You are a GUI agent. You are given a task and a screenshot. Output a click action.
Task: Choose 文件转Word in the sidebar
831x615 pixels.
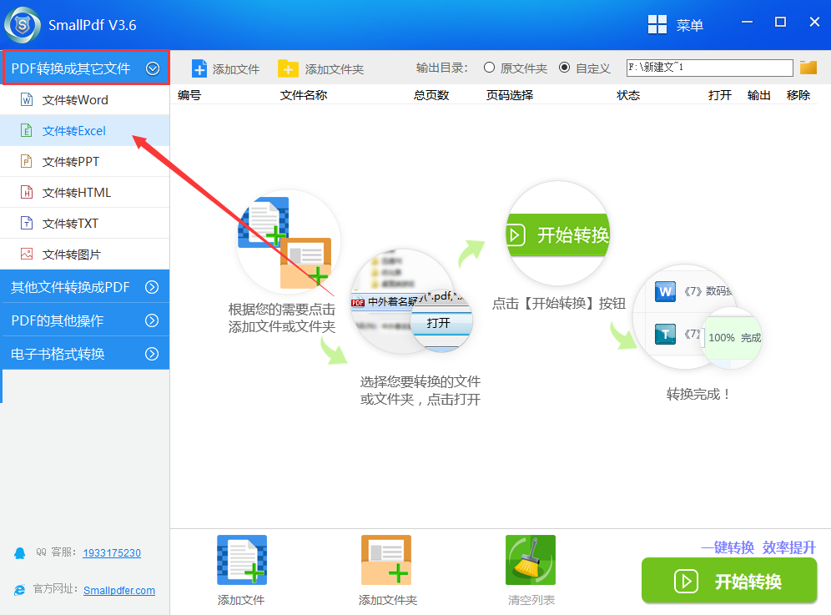tap(75, 100)
